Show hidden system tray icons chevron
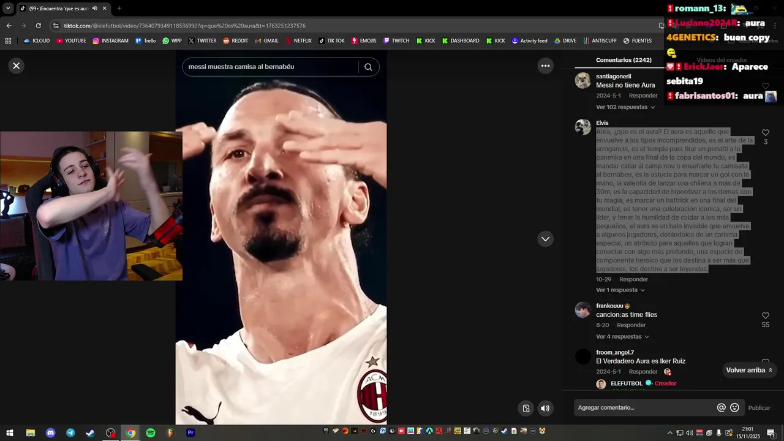This screenshot has width=784, height=441. pyautogui.click(x=669, y=433)
